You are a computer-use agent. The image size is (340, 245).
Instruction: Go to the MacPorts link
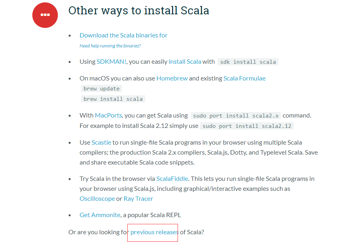[x=108, y=116]
